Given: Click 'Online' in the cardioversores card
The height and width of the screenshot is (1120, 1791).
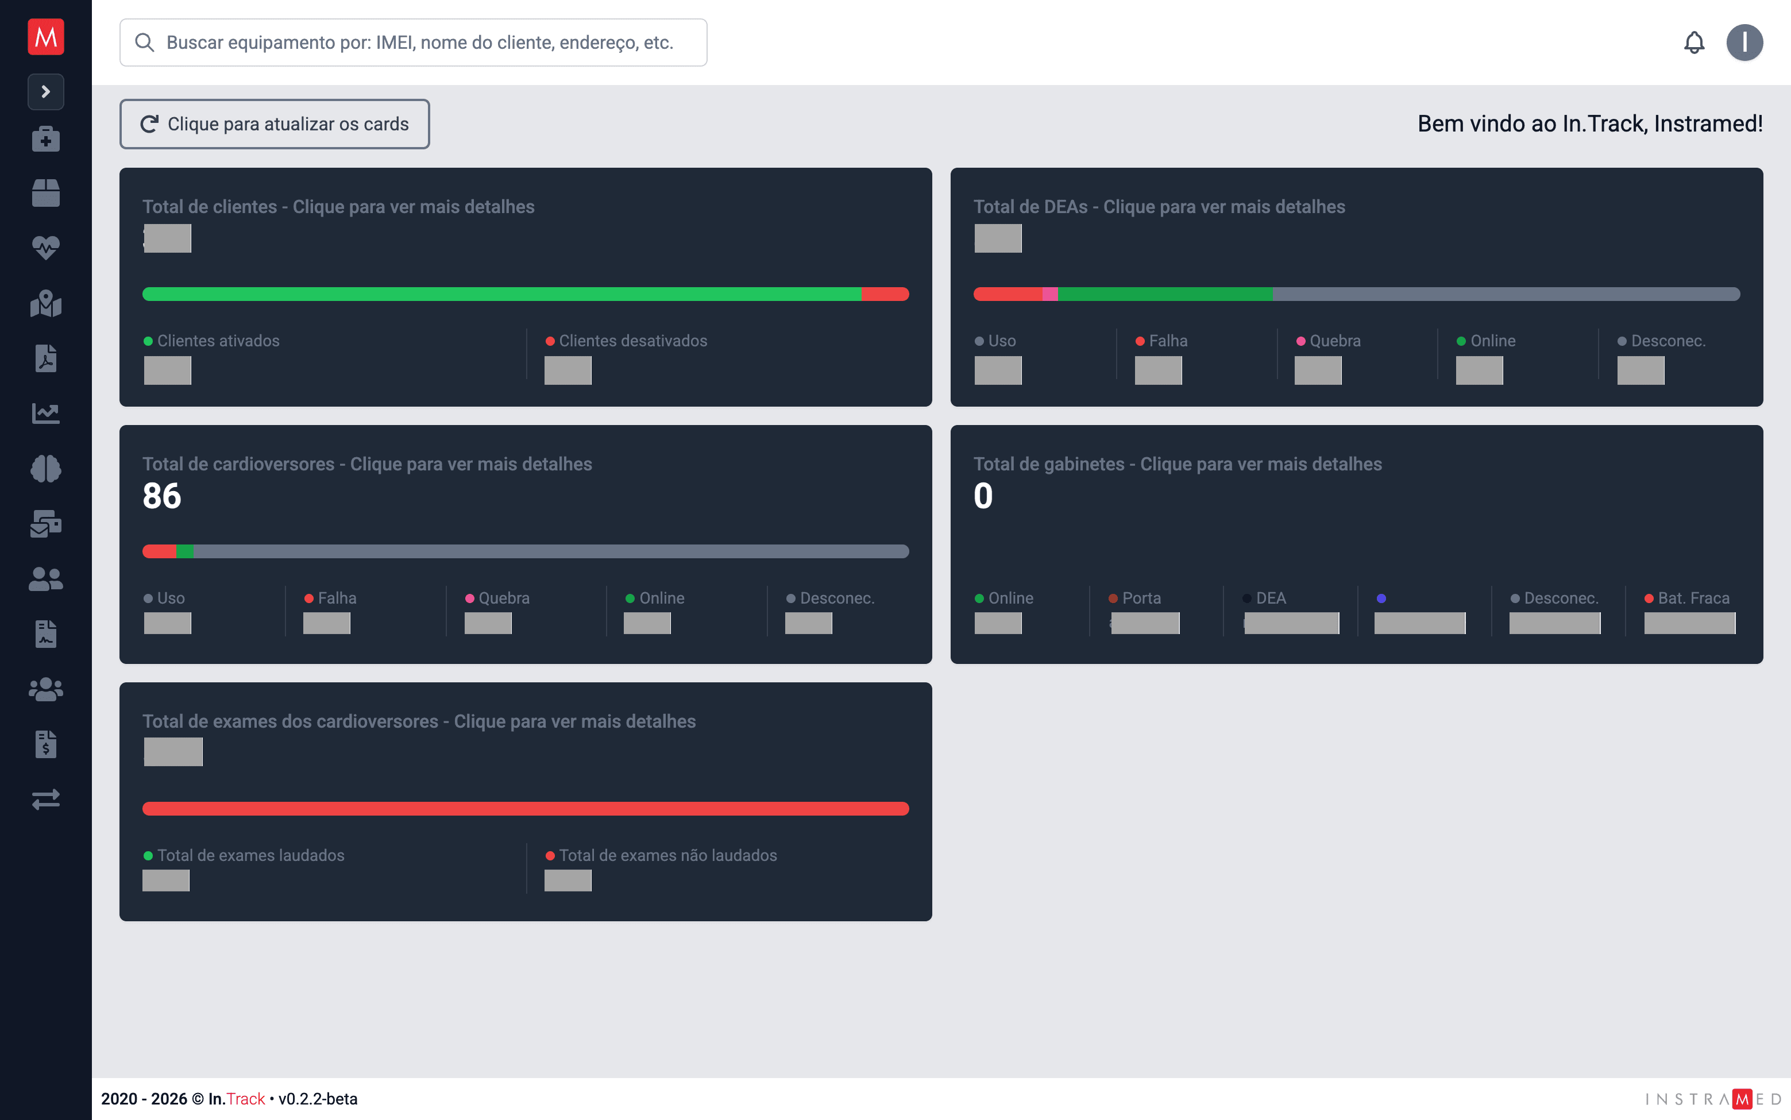Looking at the screenshot, I should (x=662, y=598).
